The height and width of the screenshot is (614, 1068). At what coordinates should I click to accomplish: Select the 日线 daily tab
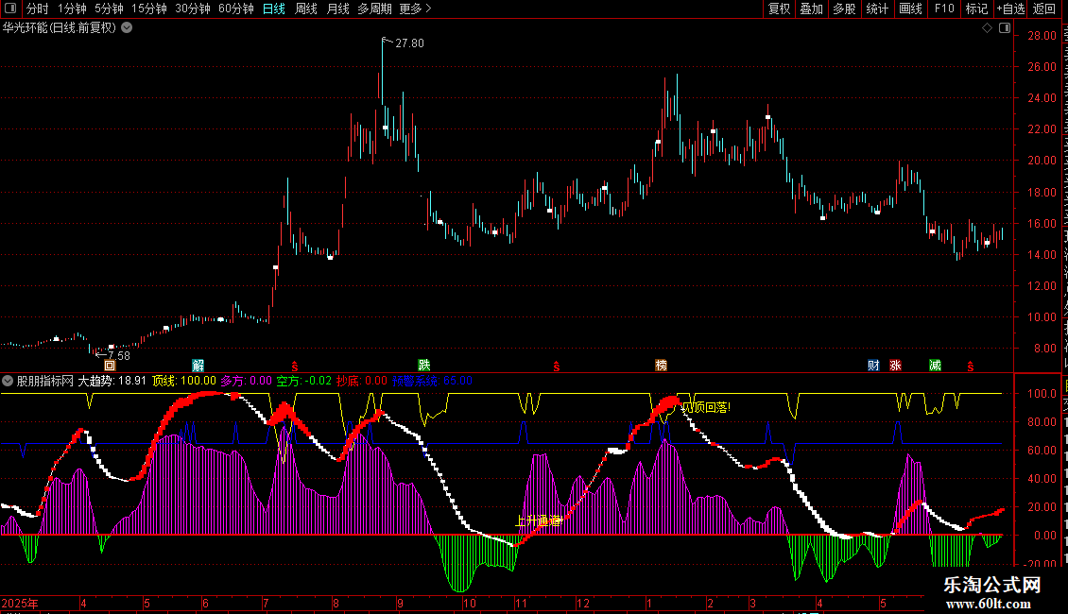(274, 9)
